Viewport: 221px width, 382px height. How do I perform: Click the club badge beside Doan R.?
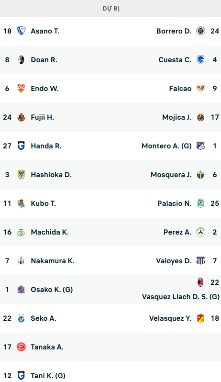coord(21,60)
